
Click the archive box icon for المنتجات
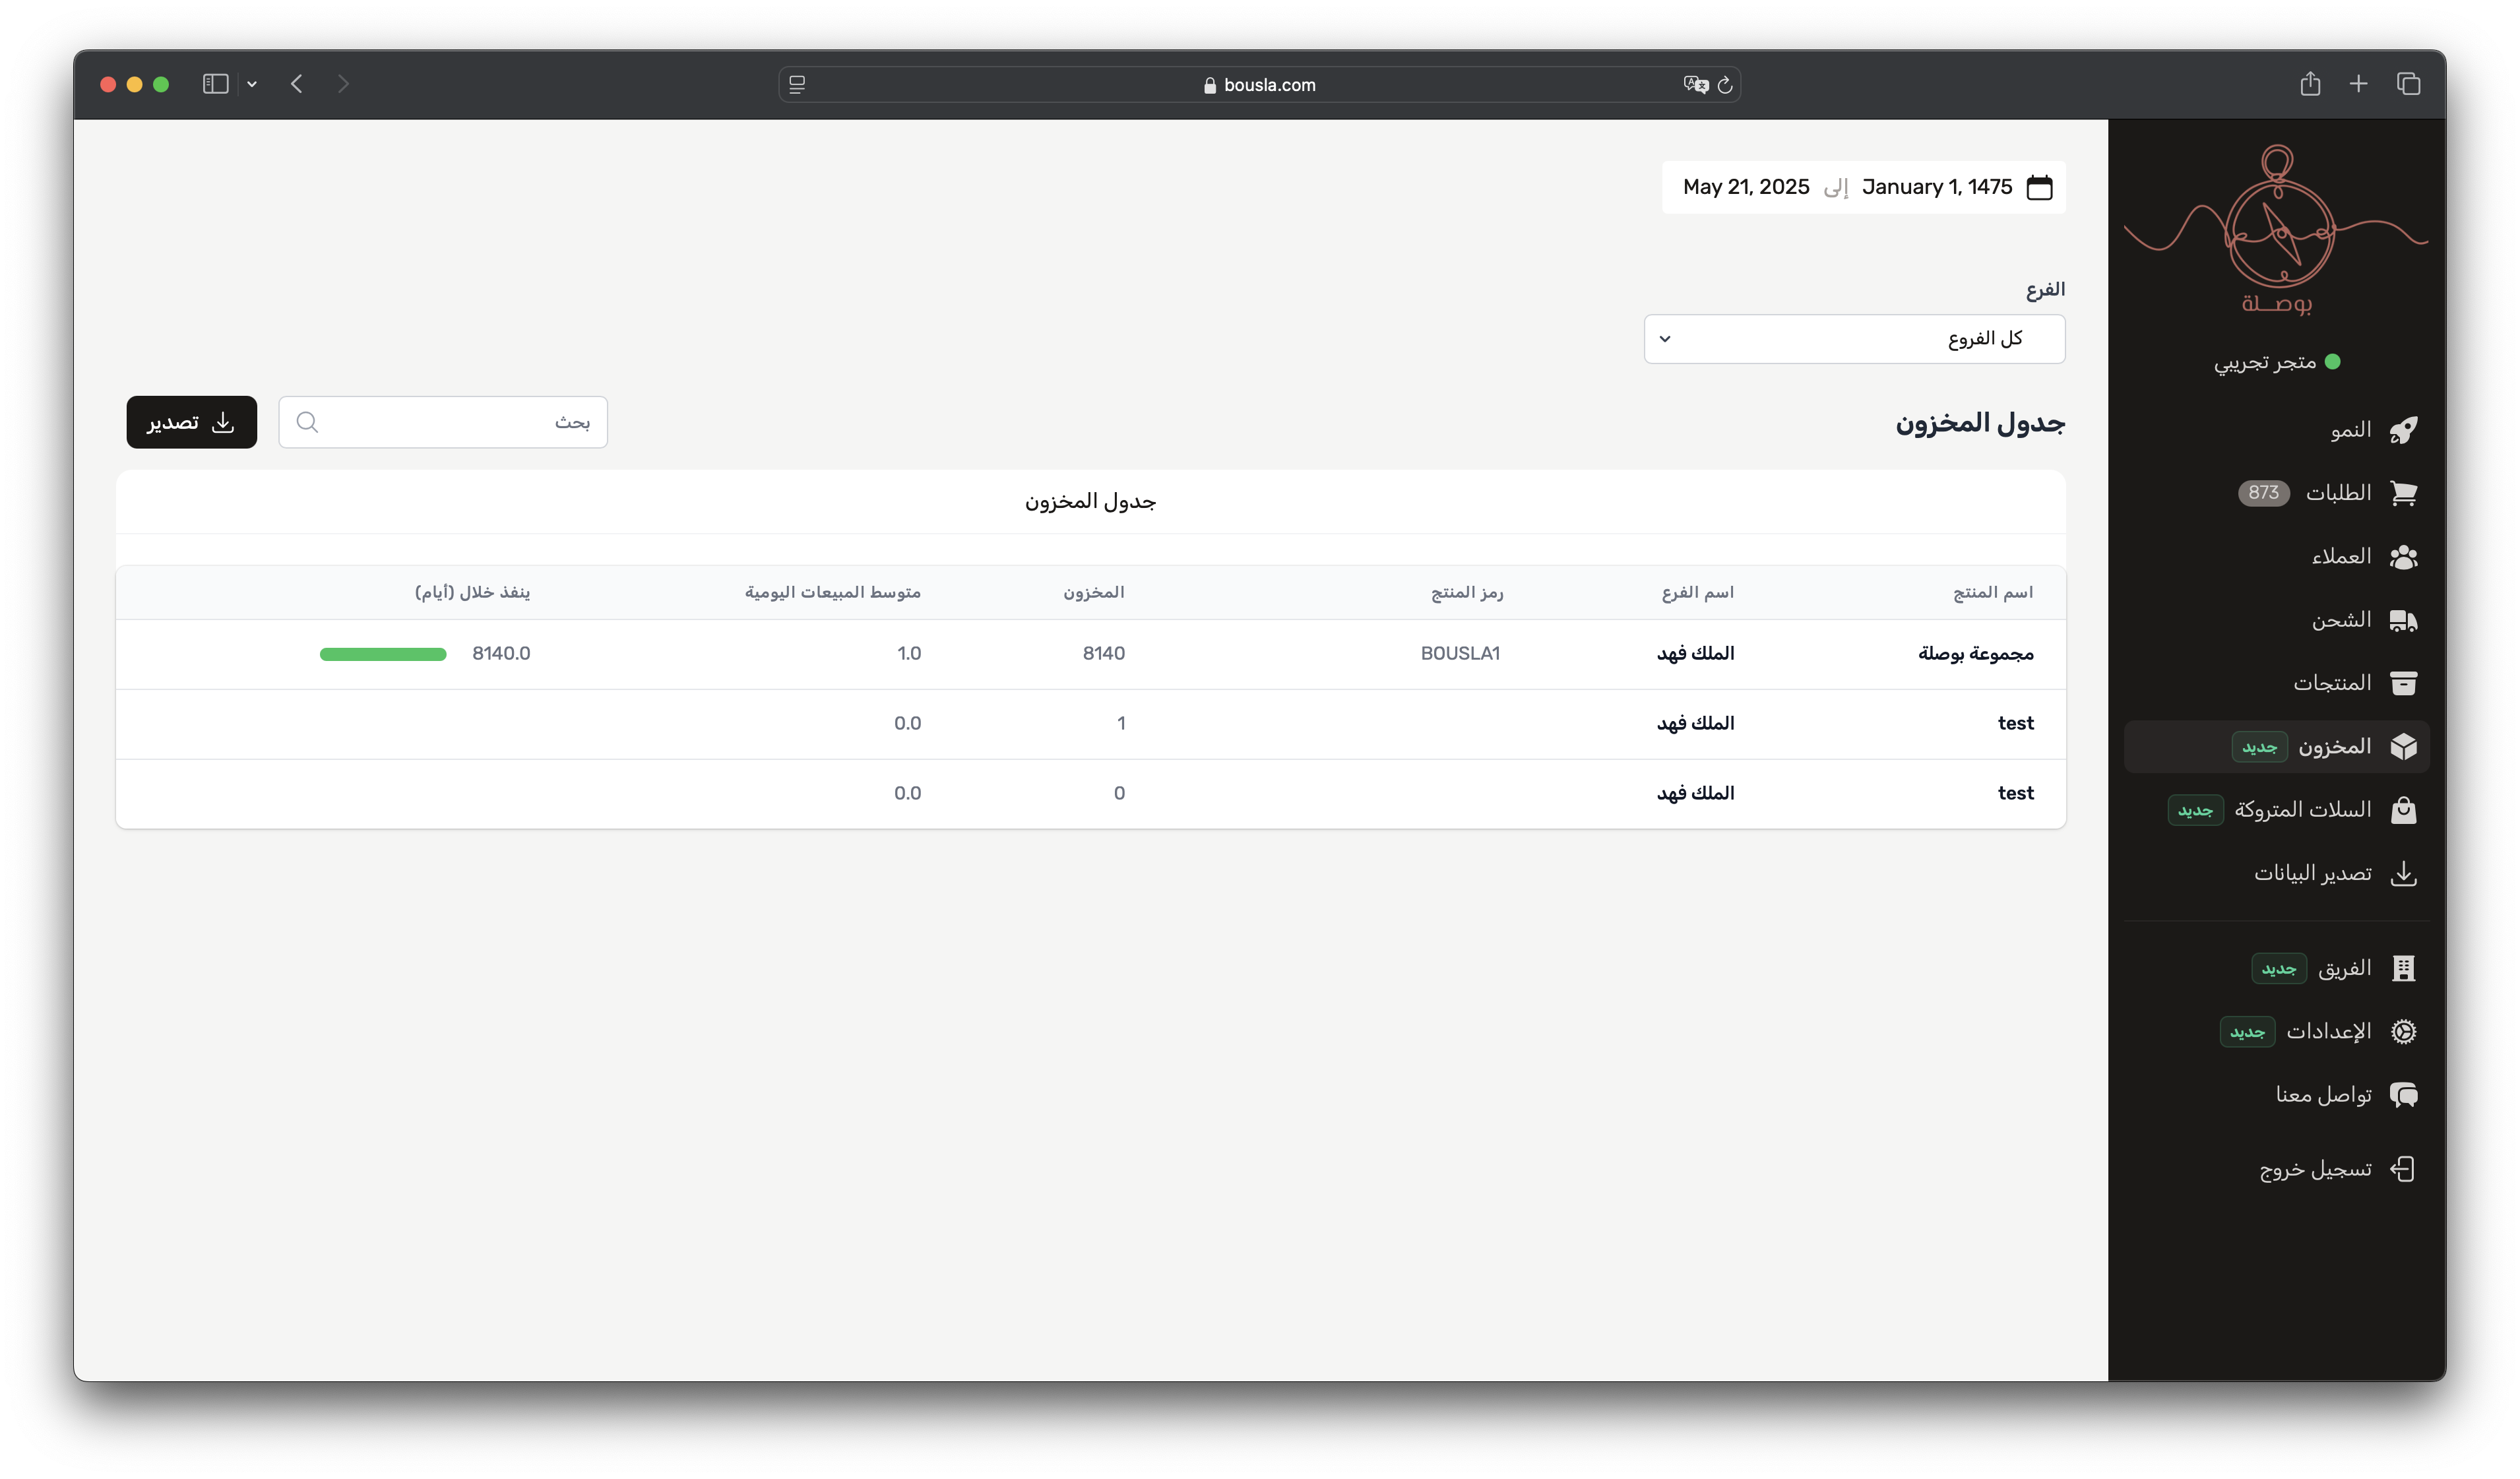tap(2403, 683)
